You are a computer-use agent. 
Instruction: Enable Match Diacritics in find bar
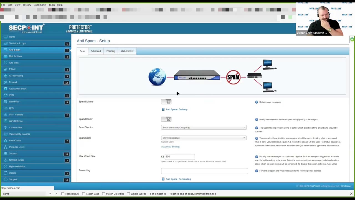point(103,194)
